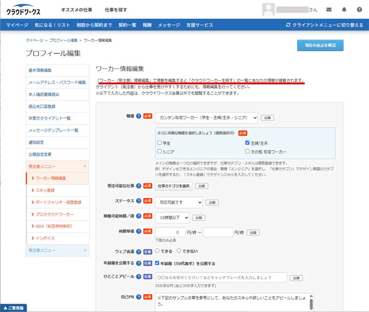Open the mail envelope icon in header

point(329,9)
